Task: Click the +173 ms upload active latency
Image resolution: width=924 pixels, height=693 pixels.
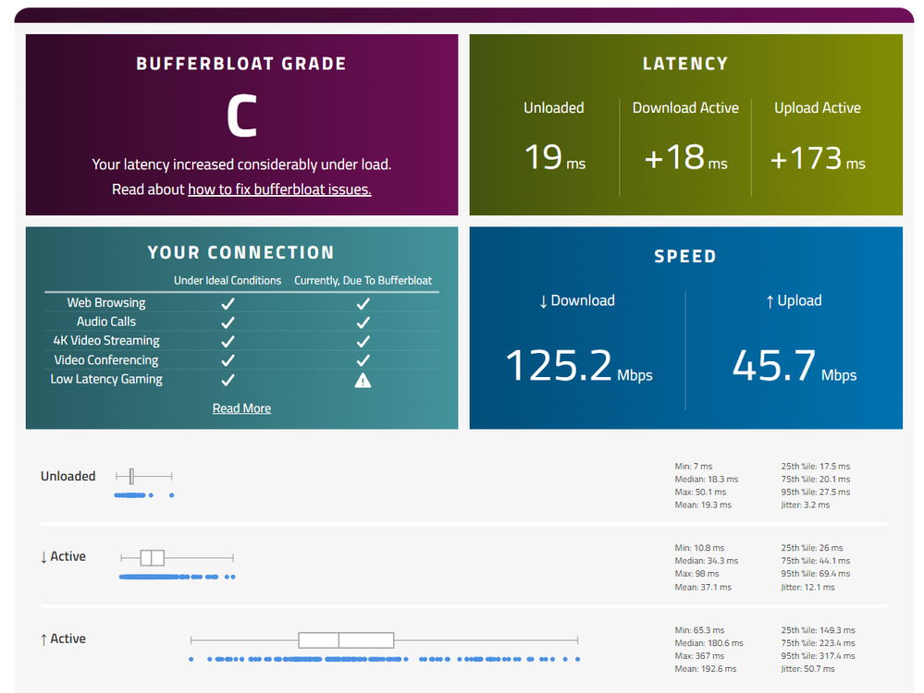Action: (x=818, y=158)
